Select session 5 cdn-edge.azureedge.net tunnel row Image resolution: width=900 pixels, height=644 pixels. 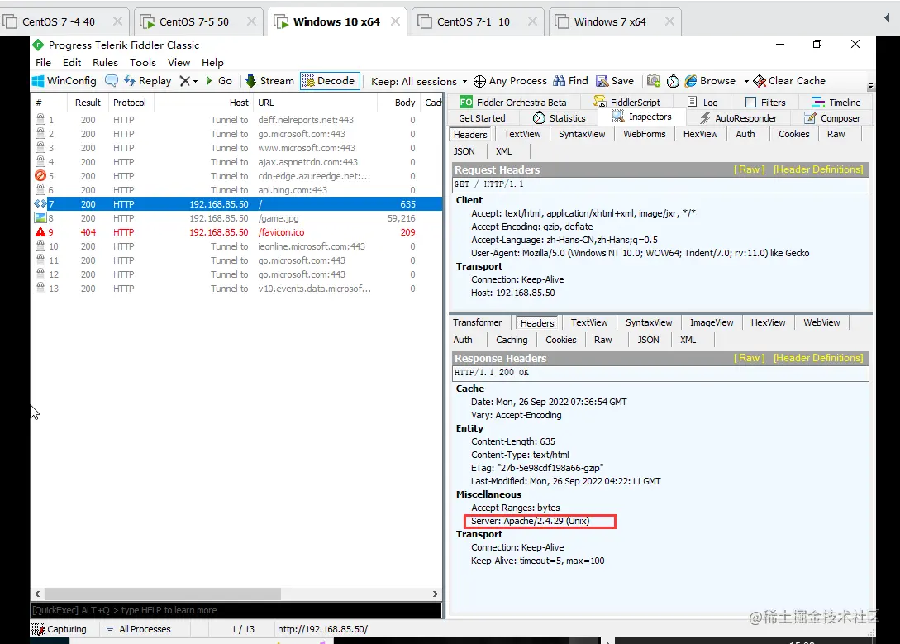pos(236,176)
